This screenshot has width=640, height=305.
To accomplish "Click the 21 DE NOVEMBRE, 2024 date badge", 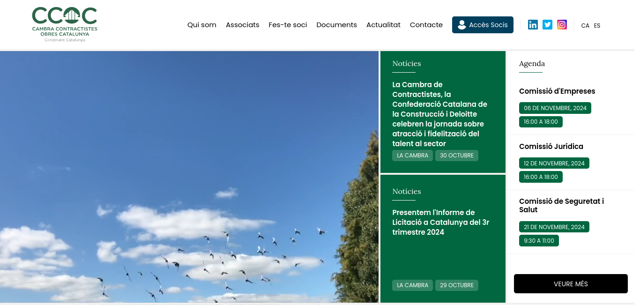I will (x=554, y=227).
